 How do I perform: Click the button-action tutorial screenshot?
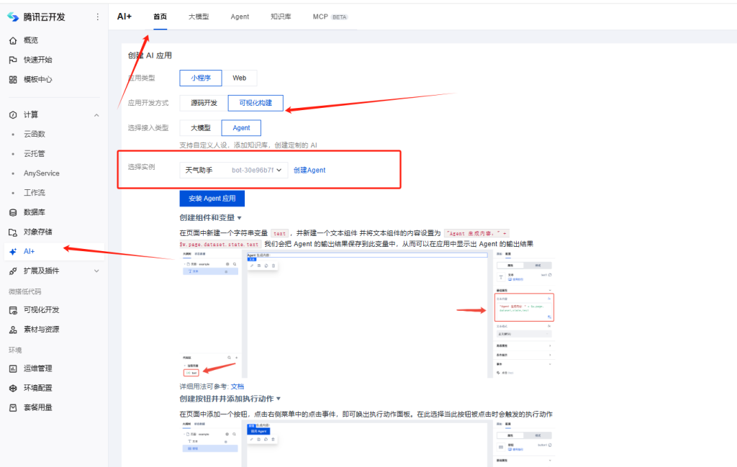point(367,445)
